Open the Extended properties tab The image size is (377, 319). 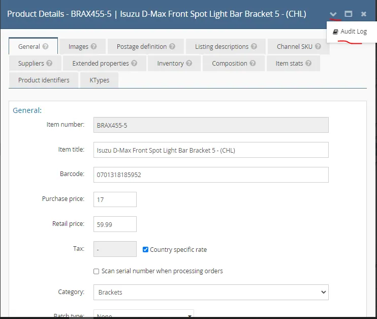click(105, 63)
